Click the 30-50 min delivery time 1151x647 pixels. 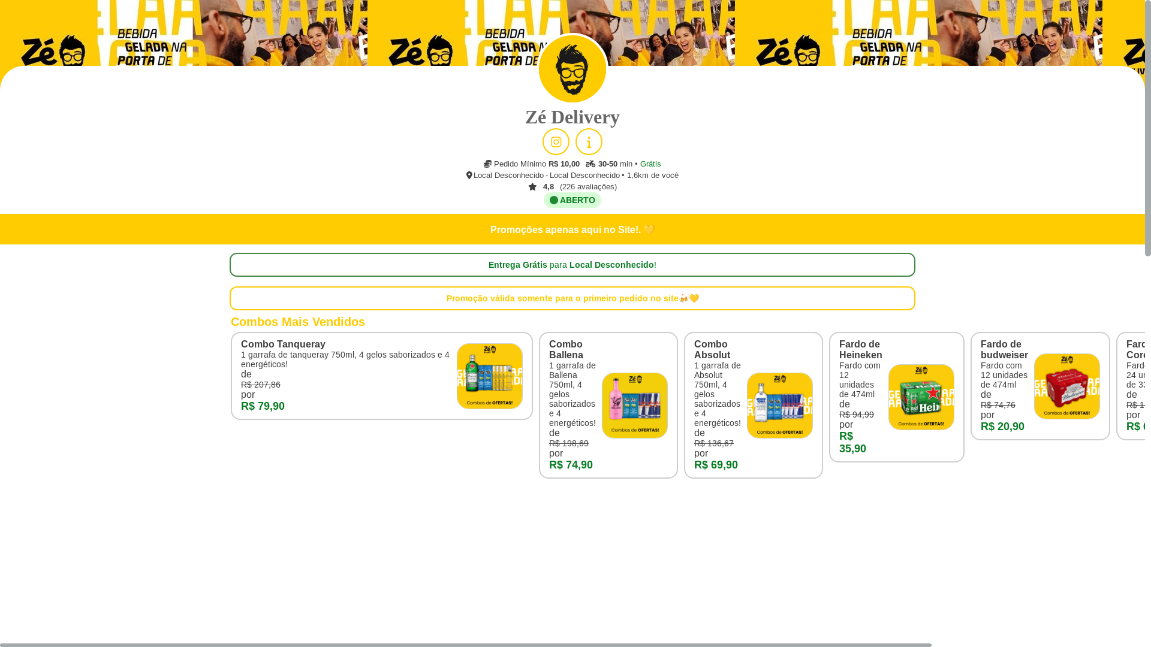(615, 164)
